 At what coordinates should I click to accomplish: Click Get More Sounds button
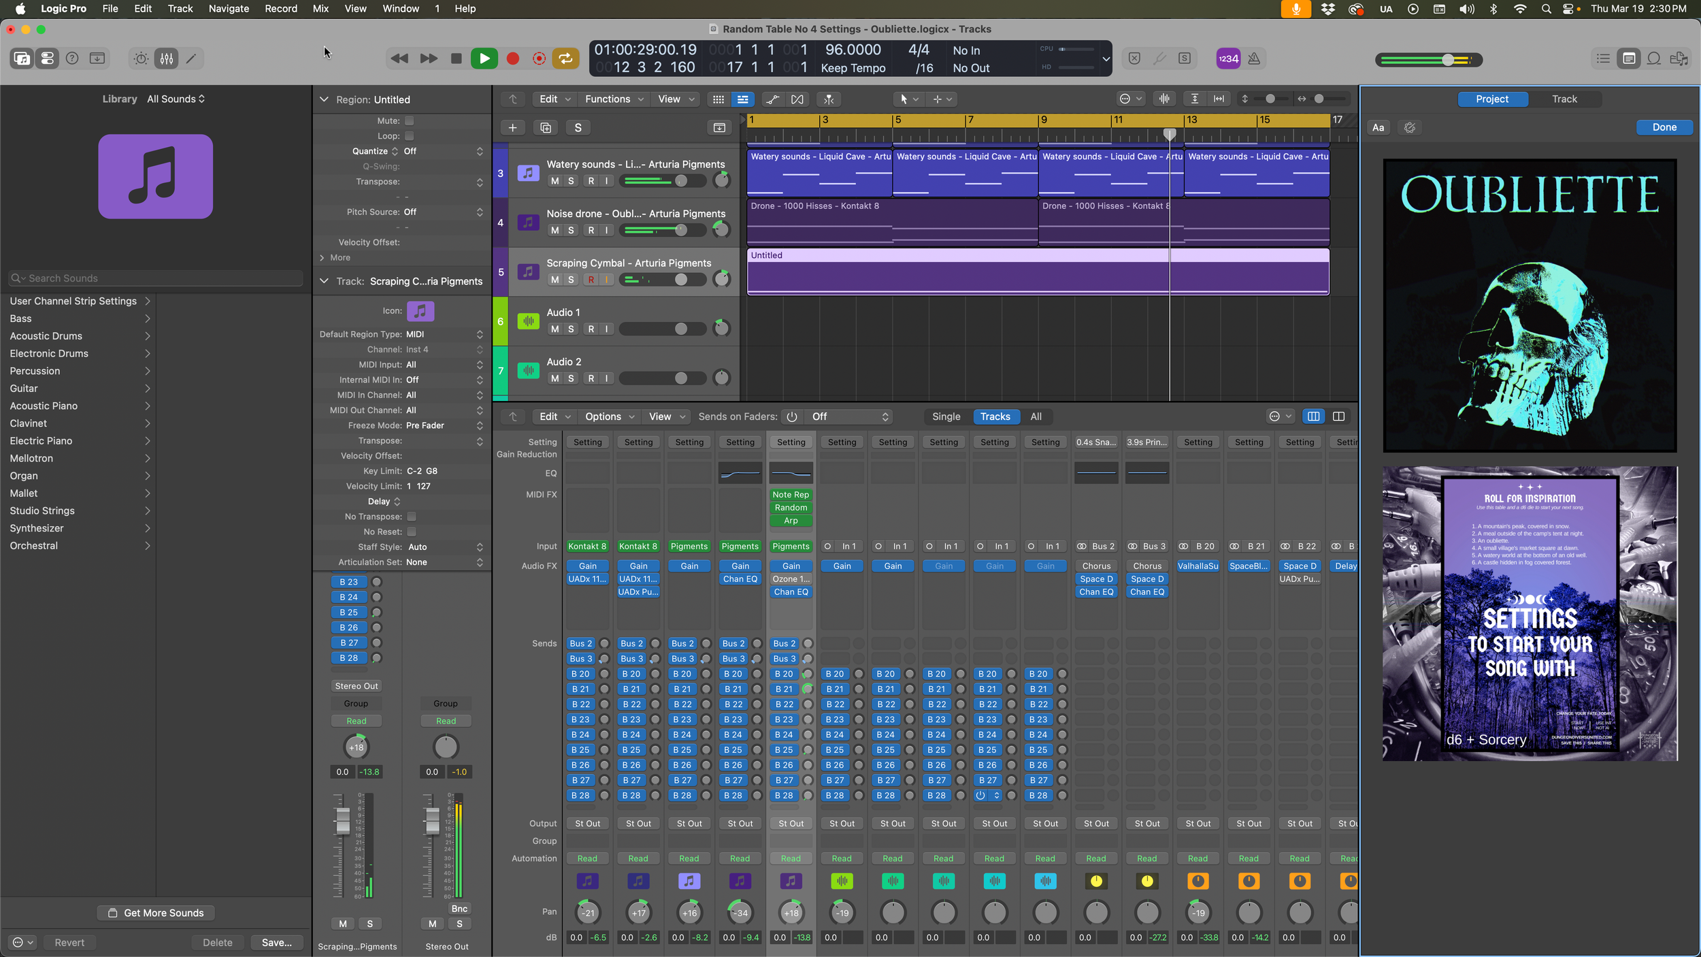click(x=156, y=913)
